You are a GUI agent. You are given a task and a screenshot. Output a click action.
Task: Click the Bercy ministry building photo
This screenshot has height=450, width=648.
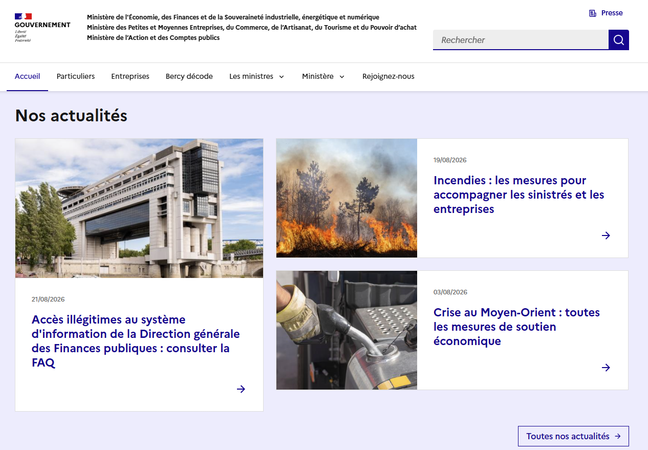[139, 208]
